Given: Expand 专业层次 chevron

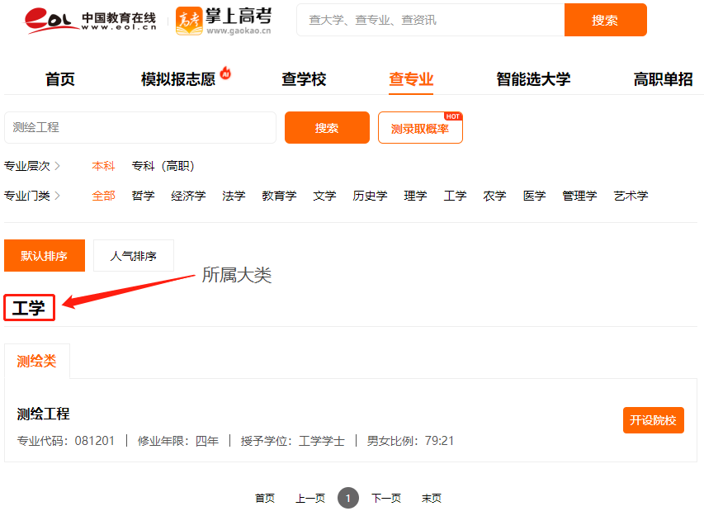Looking at the screenshot, I should coord(57,166).
